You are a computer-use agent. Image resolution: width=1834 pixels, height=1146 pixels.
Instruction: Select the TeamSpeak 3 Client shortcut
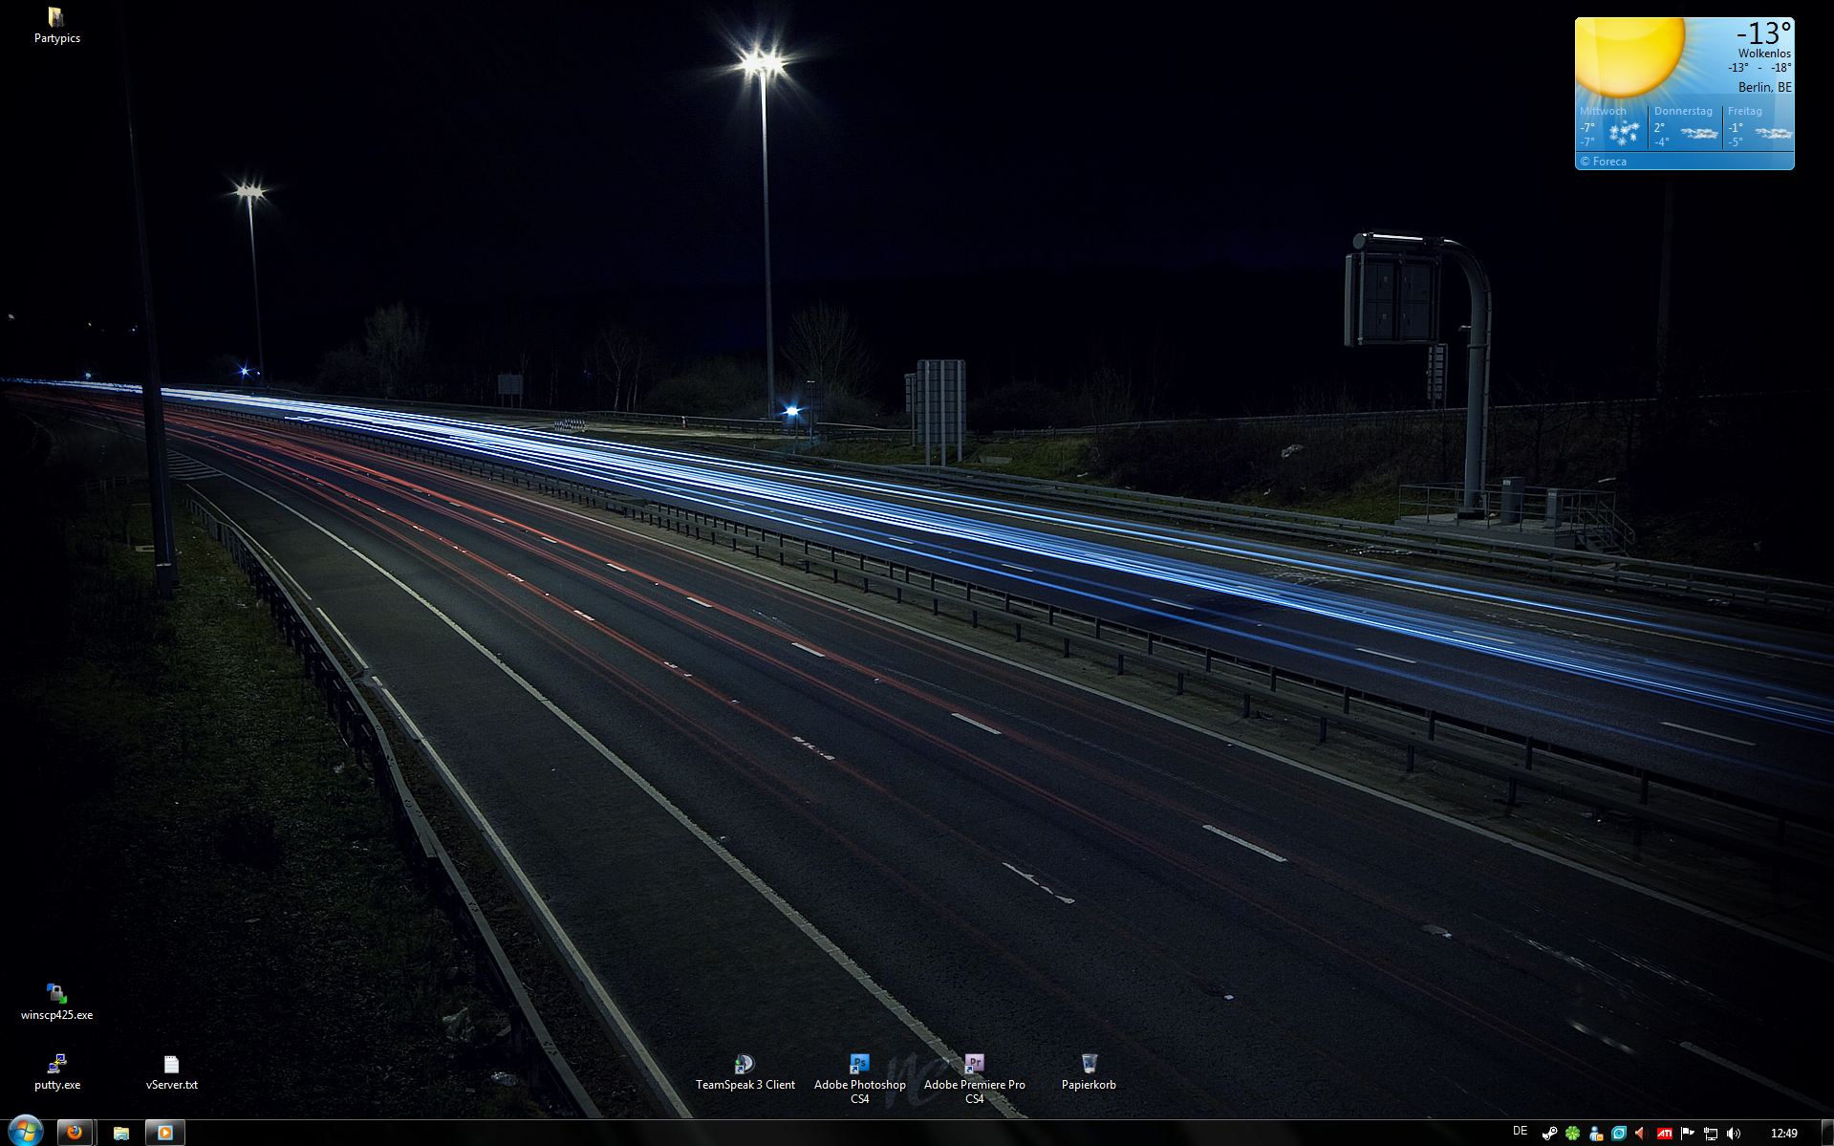tap(744, 1065)
